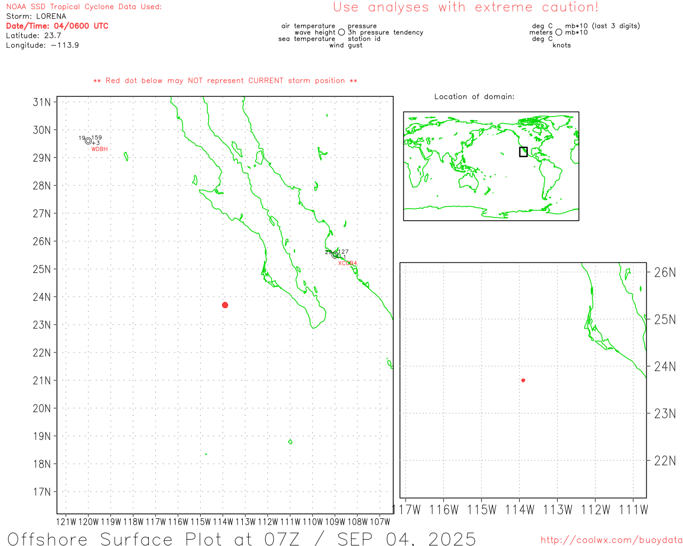Click the 'Storm: LORENA' text

pyautogui.click(x=36, y=17)
